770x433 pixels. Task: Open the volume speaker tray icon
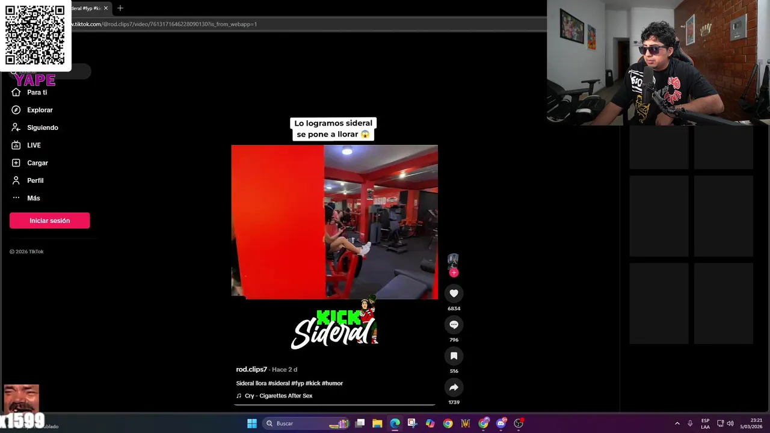click(730, 423)
